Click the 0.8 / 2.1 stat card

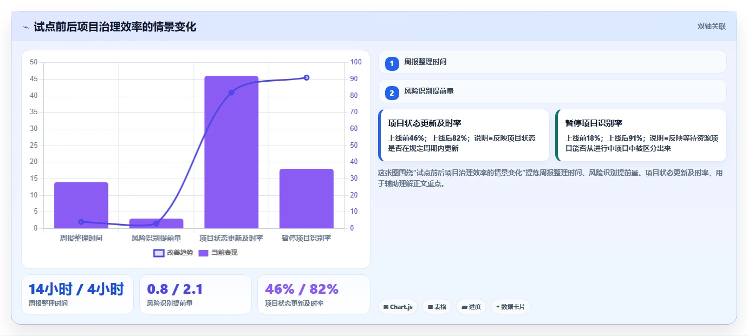(196, 294)
